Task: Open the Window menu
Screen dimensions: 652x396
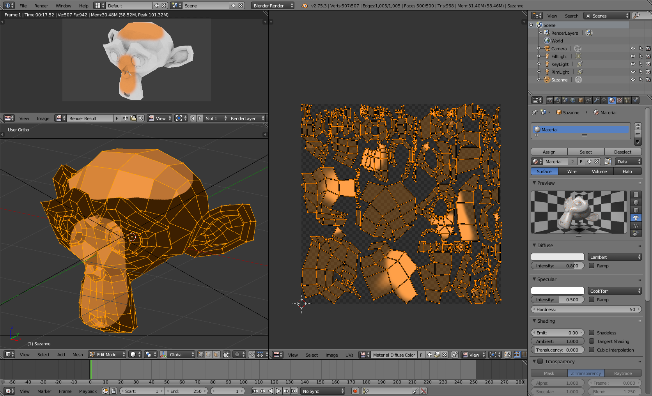Action: (x=63, y=5)
